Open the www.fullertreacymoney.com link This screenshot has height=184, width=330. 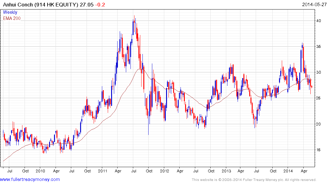(x=30, y=179)
